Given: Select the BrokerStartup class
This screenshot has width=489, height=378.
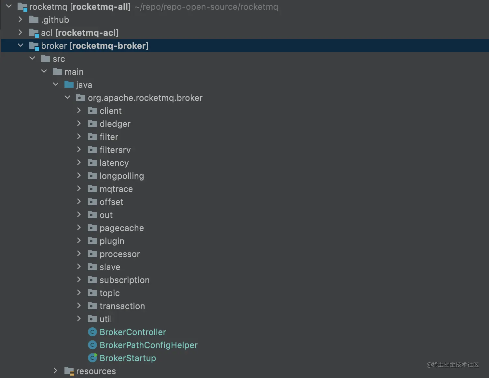Looking at the screenshot, I should 128,358.
